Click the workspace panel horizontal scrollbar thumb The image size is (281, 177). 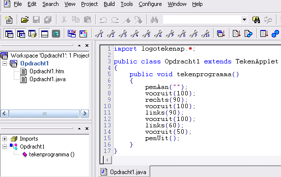point(44,114)
